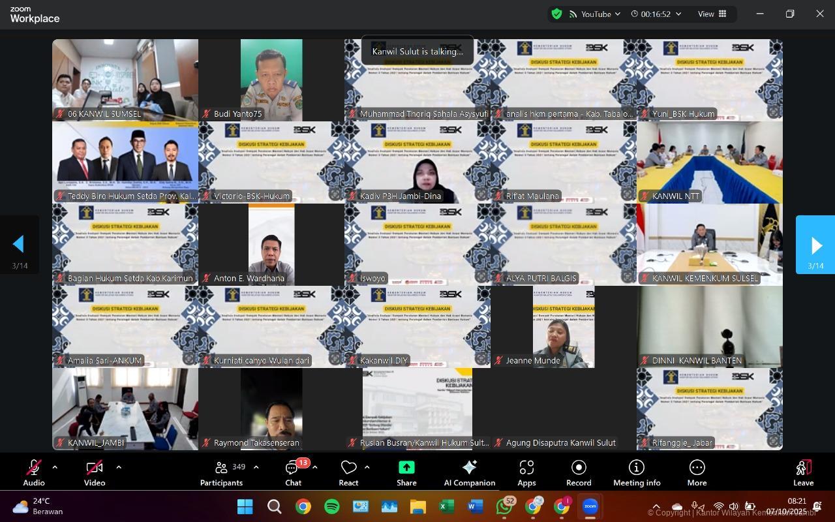The image size is (835, 522).
Task: Select the KANWIL NTT video tile
Action: pyautogui.click(x=709, y=162)
